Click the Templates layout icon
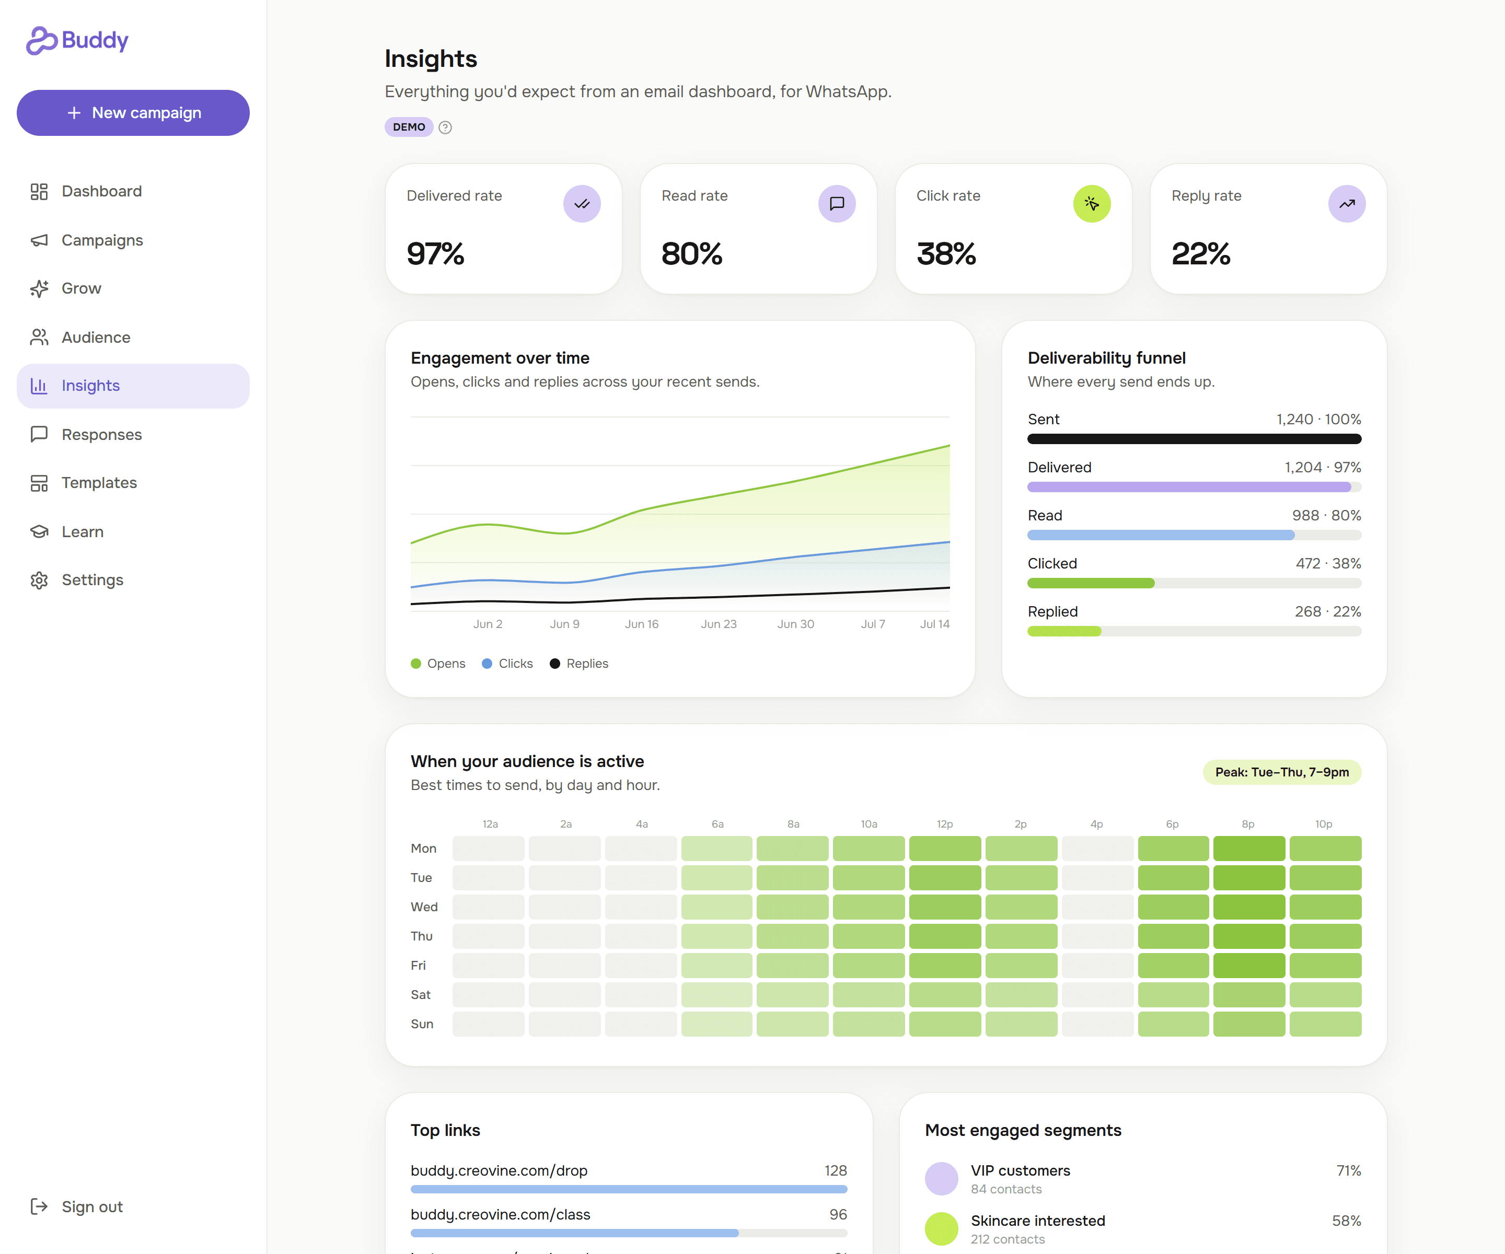This screenshot has height=1254, width=1505. coord(39,483)
